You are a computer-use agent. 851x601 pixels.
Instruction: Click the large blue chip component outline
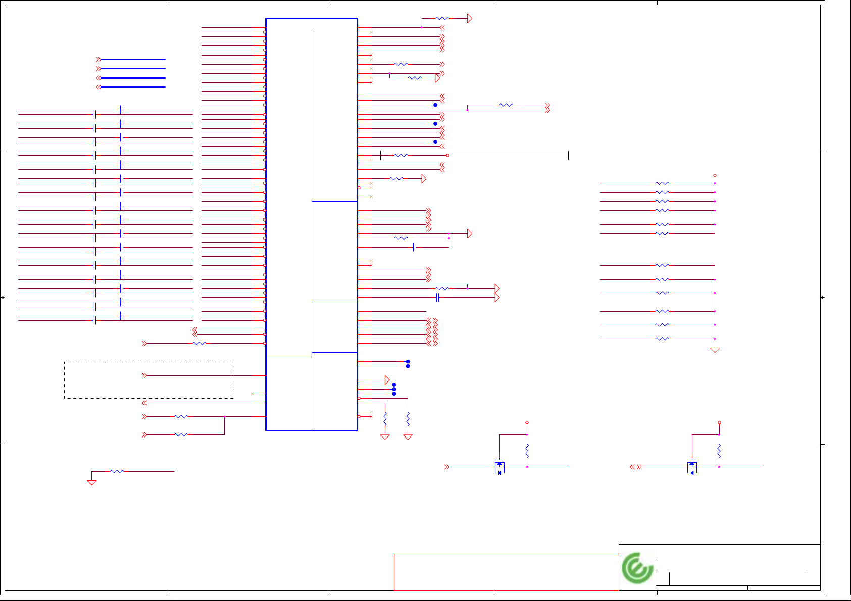coord(312,225)
